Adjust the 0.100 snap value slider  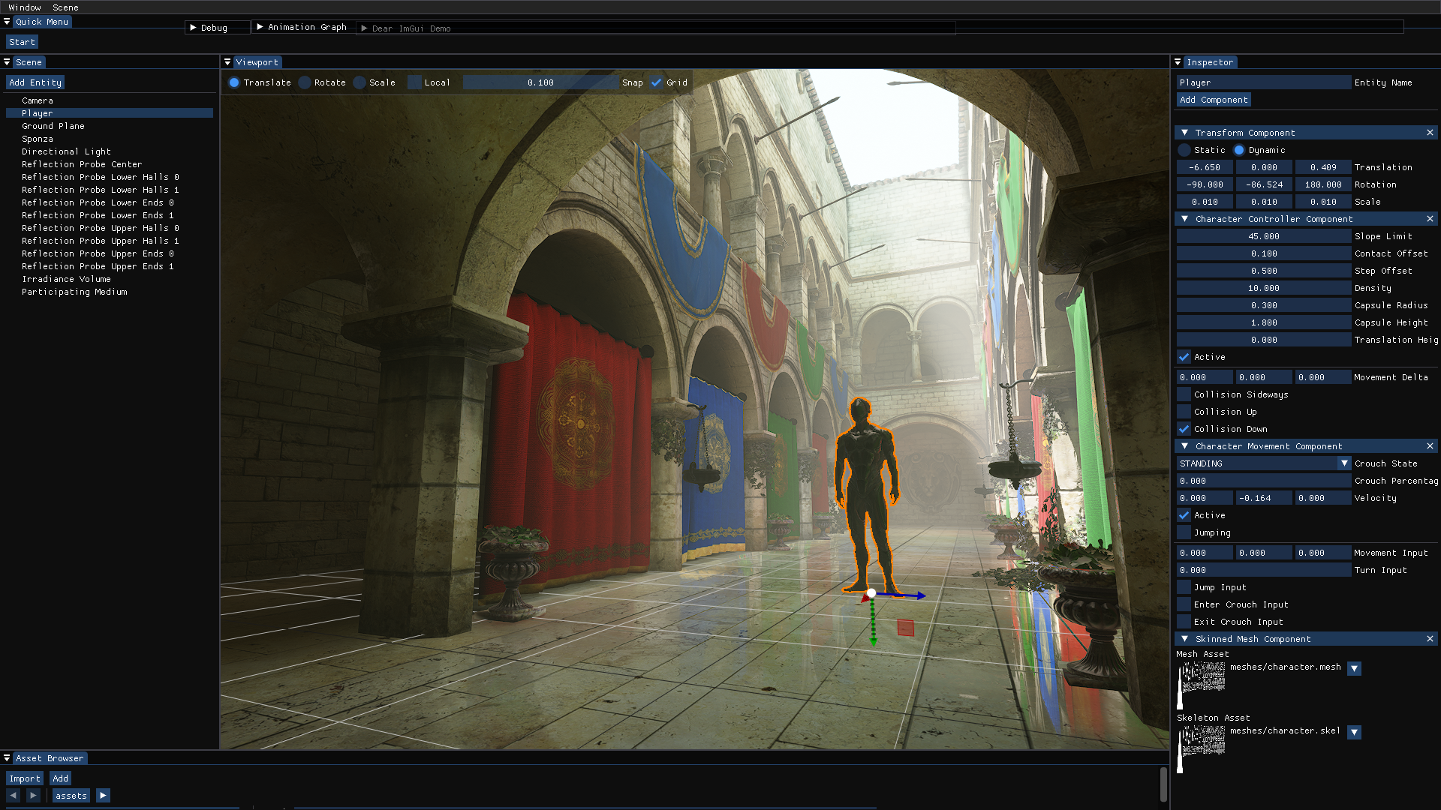tap(540, 82)
